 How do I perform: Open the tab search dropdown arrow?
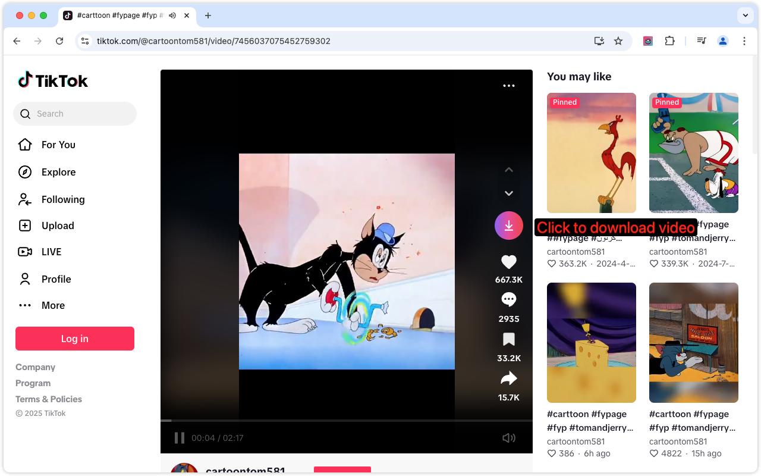point(745,15)
